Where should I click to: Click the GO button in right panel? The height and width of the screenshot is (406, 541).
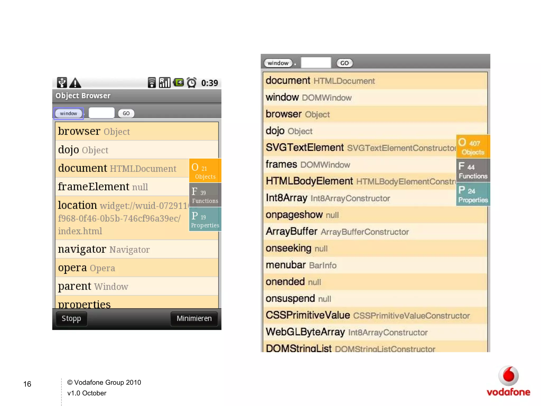pyautogui.click(x=344, y=63)
